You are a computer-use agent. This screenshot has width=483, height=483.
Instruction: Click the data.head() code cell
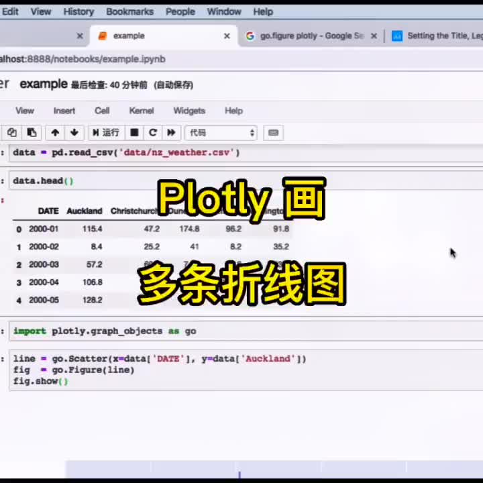point(246,181)
